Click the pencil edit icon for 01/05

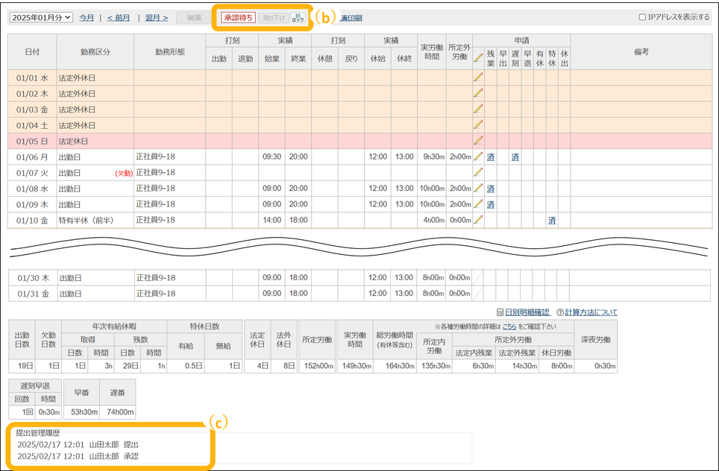[478, 140]
